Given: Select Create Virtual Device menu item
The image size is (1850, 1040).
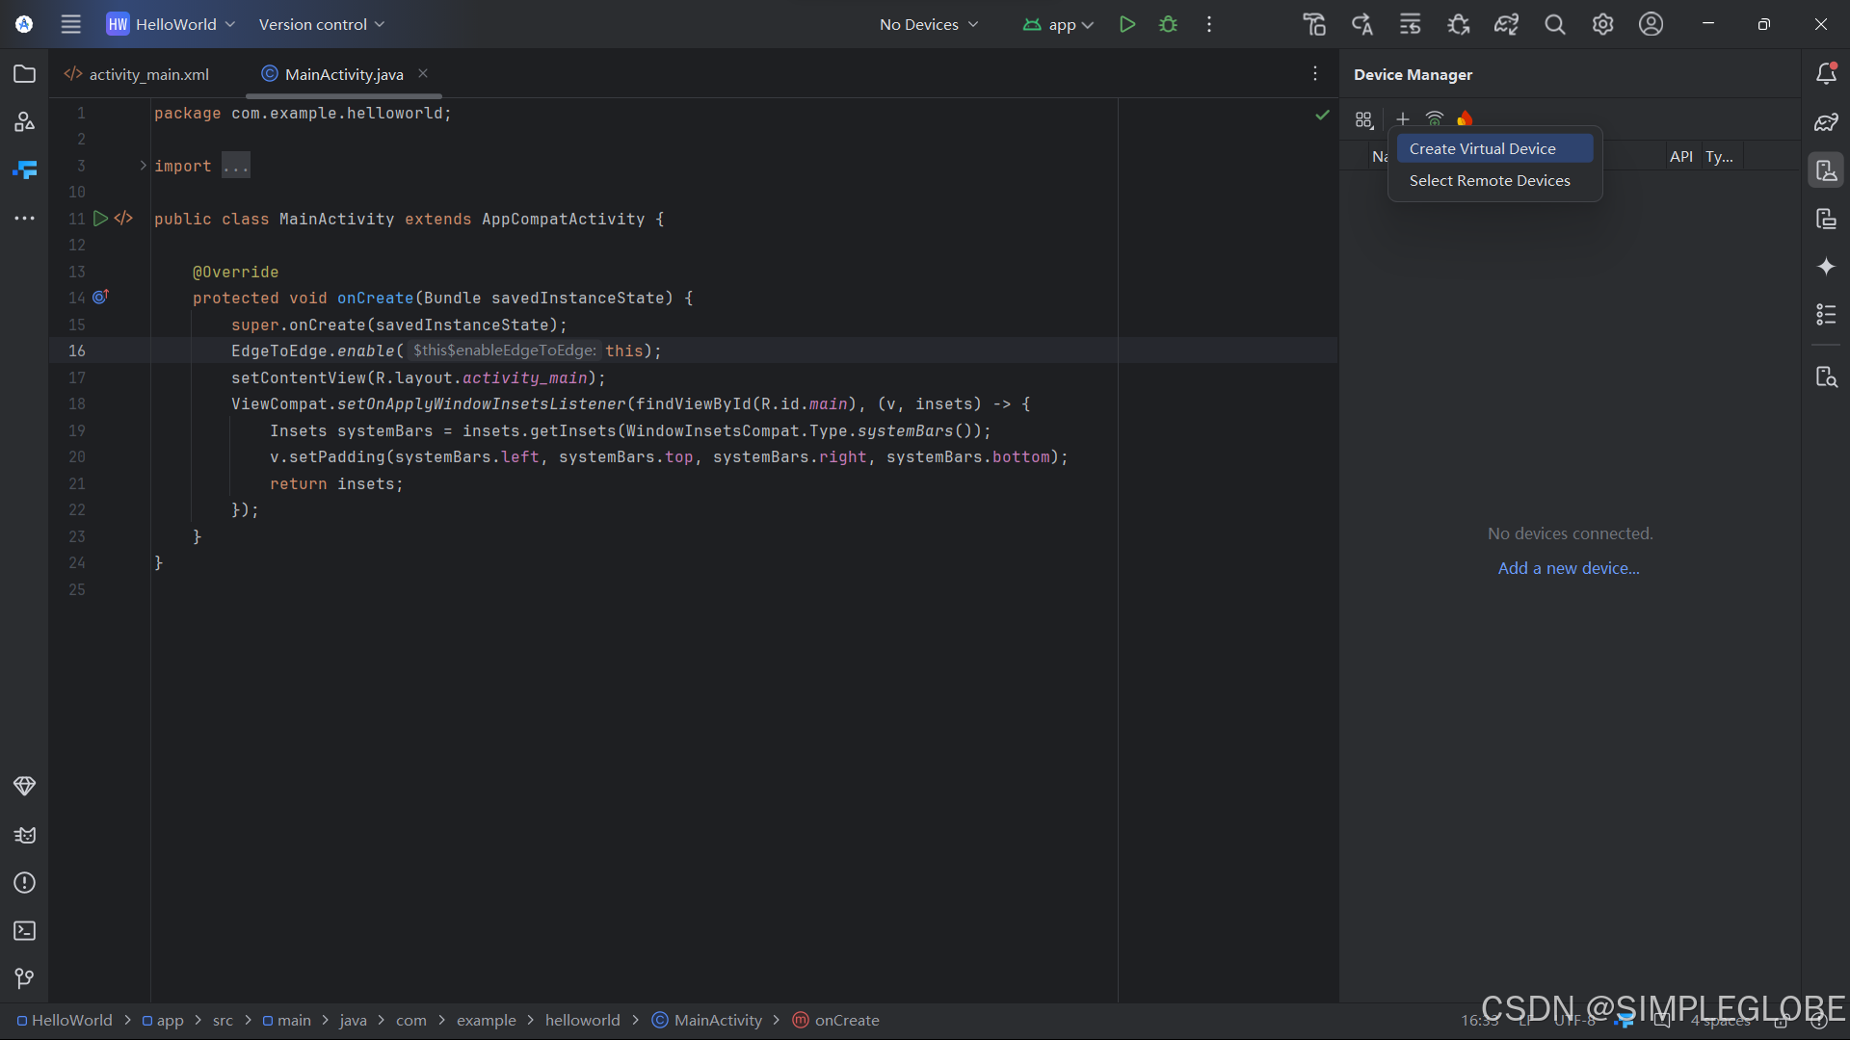Looking at the screenshot, I should pos(1482,148).
